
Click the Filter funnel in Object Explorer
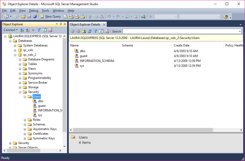[x=39, y=30]
